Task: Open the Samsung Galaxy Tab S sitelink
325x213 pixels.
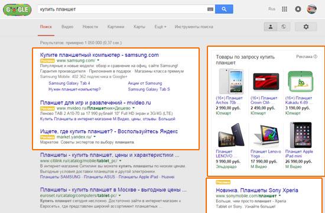Action: (x=149, y=89)
